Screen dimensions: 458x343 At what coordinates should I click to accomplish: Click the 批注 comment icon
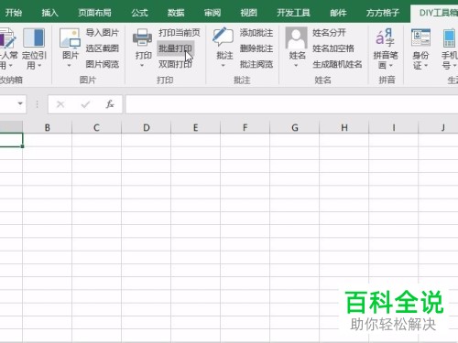tap(224, 37)
